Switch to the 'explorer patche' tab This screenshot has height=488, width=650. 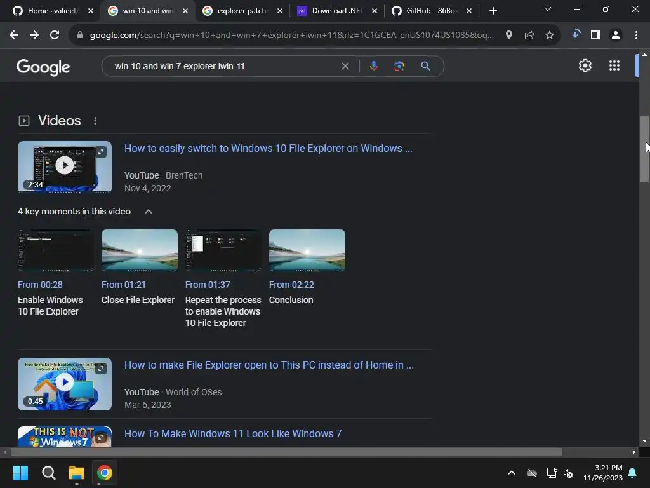point(243,11)
